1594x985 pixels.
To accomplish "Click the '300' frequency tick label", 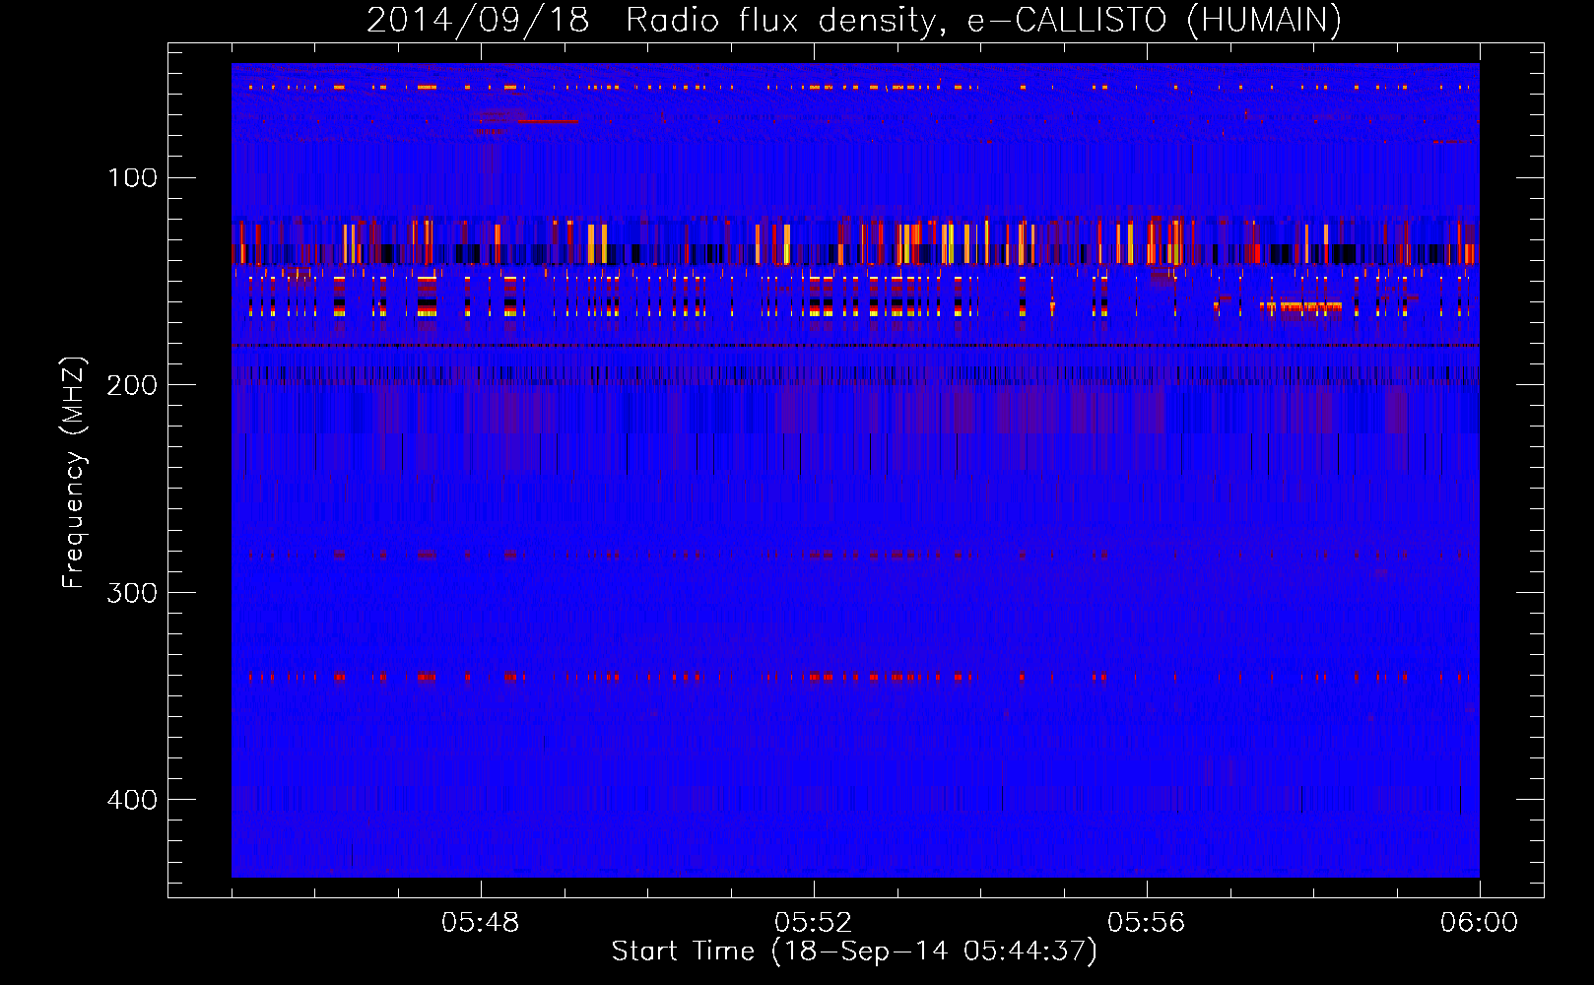I will coord(132,592).
